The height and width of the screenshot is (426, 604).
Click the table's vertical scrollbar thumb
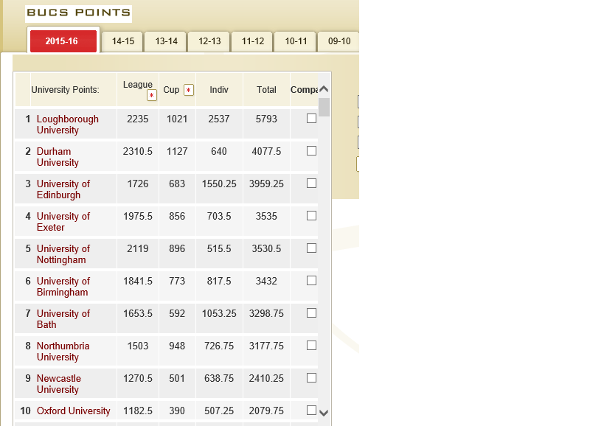[x=324, y=107]
